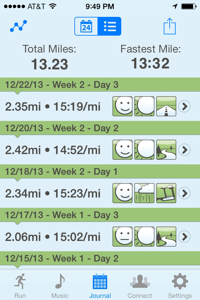Tap the rainy weather icon on 12/18/13 entry
This screenshot has width=200, height=300.
pyautogui.click(x=144, y=193)
